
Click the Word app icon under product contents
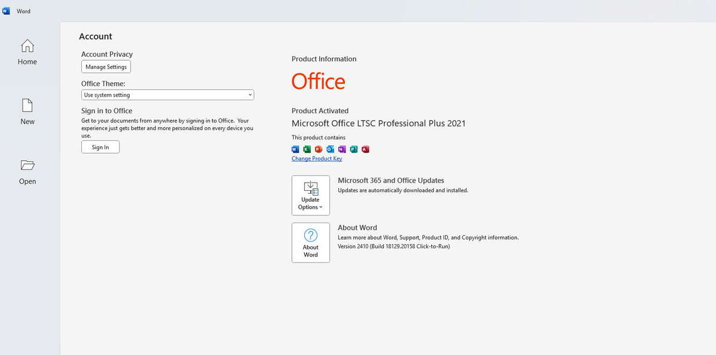[295, 149]
